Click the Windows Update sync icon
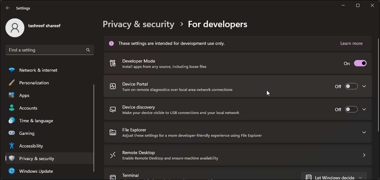Image resolution: width=380 pixels, height=180 pixels. [12, 171]
